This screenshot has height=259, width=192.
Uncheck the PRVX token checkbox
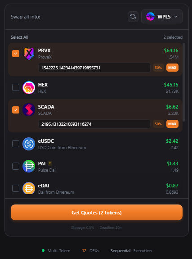click(x=16, y=54)
